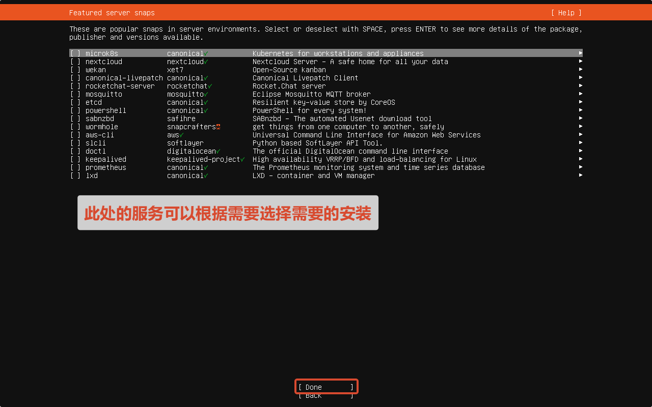Toggle the lxd snap checkbox
Screen dimensions: 652x407
pyautogui.click(x=75, y=176)
